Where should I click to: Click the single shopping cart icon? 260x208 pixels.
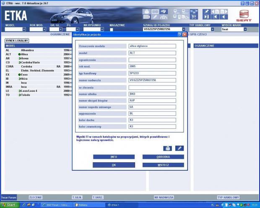(194, 17)
